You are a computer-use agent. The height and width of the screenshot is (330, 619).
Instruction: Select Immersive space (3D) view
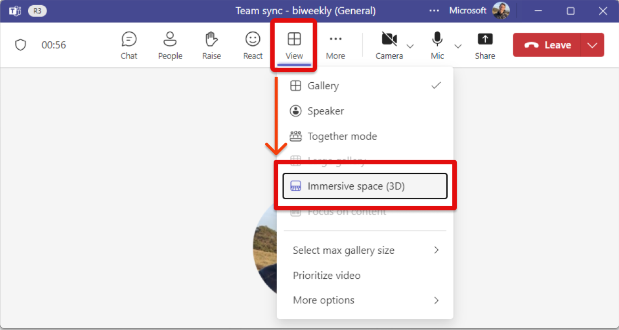[356, 186]
